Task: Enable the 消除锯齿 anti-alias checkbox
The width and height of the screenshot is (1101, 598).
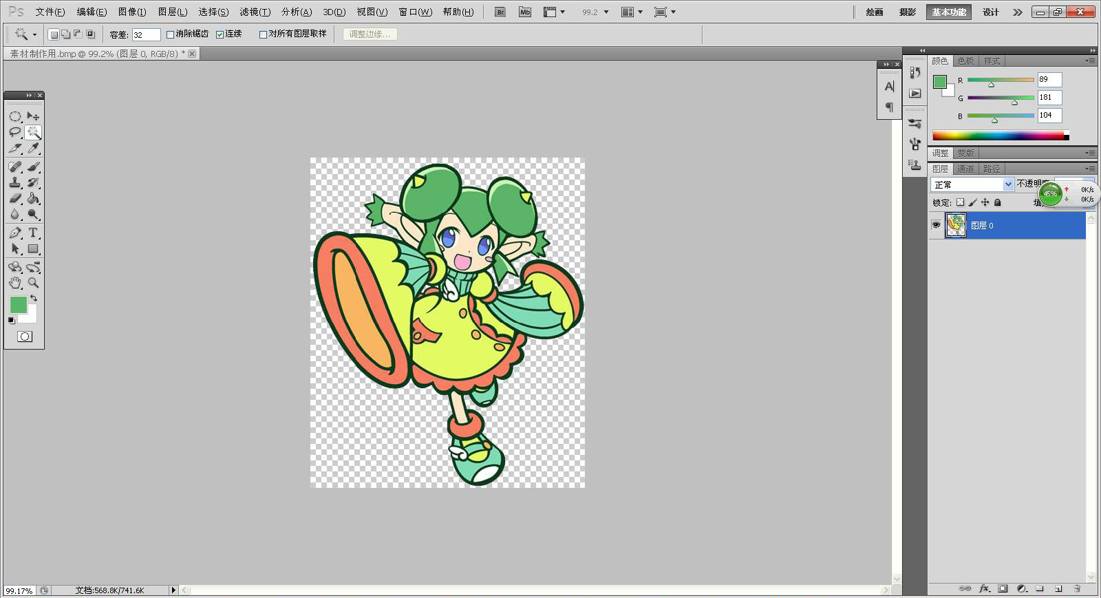Action: [x=170, y=34]
